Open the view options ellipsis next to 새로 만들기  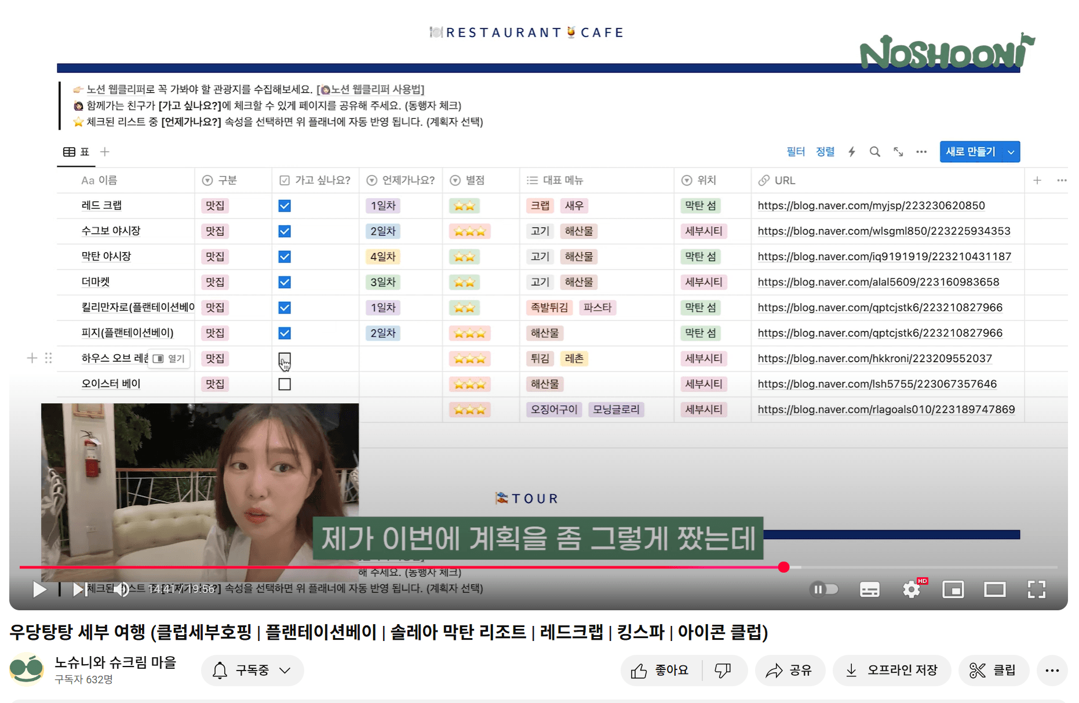921,151
